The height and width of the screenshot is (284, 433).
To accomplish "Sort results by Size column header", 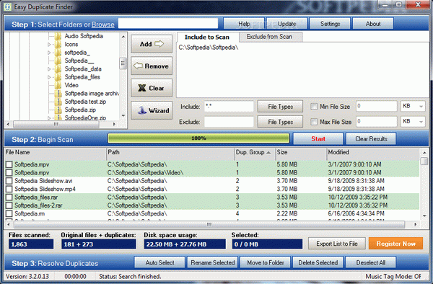I will click(301, 153).
